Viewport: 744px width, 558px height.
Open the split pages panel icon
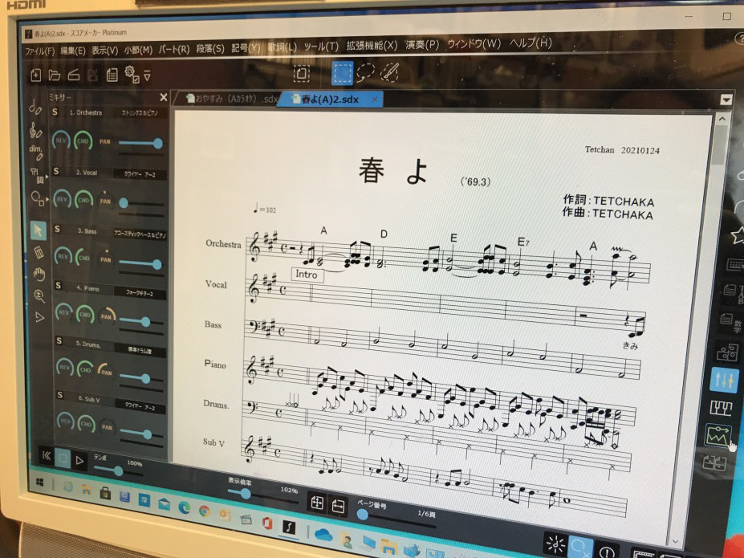point(714,462)
